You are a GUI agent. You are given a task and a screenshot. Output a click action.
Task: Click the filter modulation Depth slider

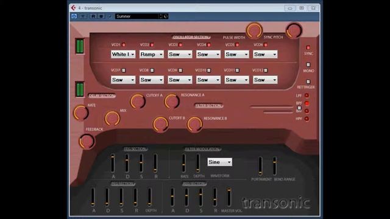(197, 163)
